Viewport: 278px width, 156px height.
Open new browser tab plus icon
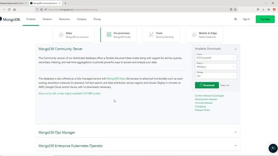click(x=65, y=3)
